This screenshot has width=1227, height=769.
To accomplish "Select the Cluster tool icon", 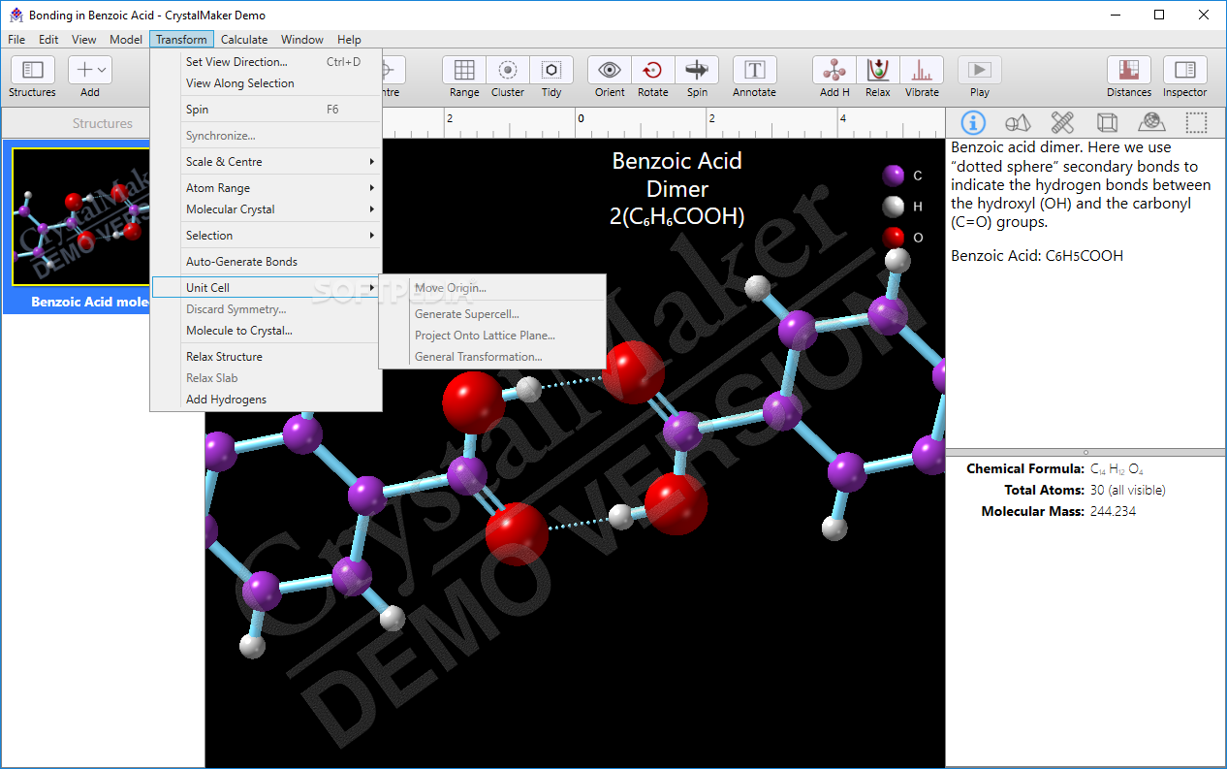I will 508,70.
